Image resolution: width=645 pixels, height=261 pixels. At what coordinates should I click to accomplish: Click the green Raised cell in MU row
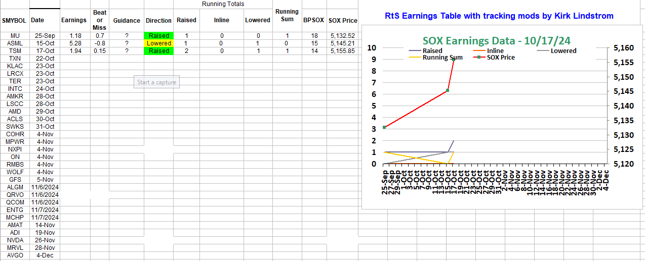pos(159,36)
